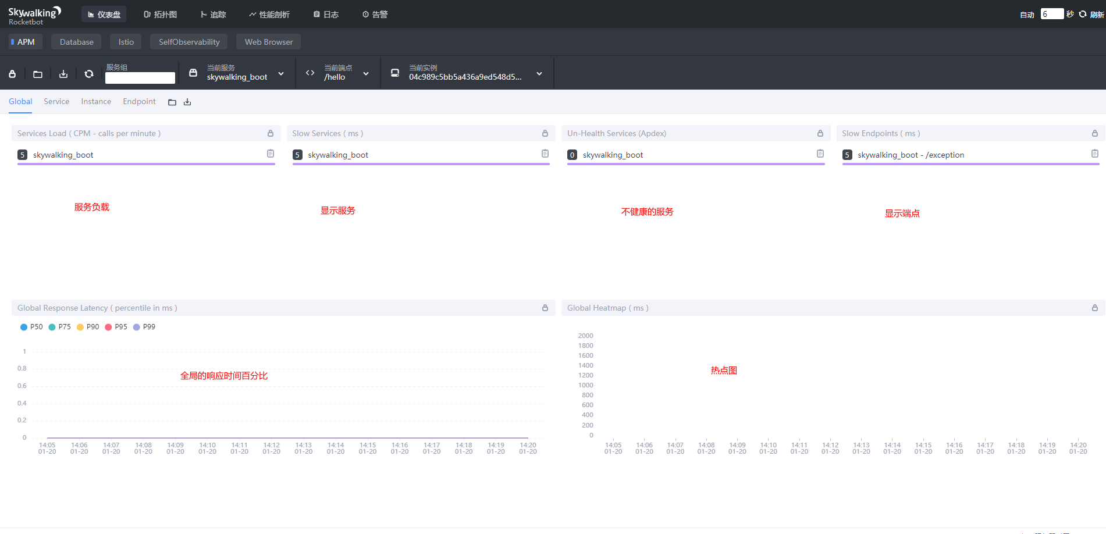This screenshot has height=534, width=1106.
Task: Click skywalking_boot - /exception entry
Action: (x=911, y=155)
